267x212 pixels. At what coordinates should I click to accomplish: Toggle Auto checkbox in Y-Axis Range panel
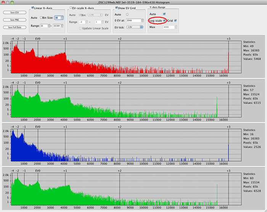pyautogui.click(x=164, y=14)
